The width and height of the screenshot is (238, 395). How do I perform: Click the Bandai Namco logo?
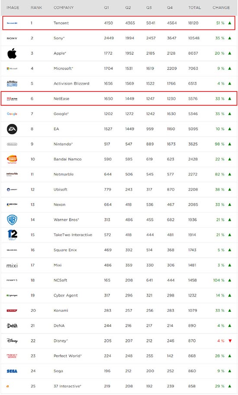point(12,159)
